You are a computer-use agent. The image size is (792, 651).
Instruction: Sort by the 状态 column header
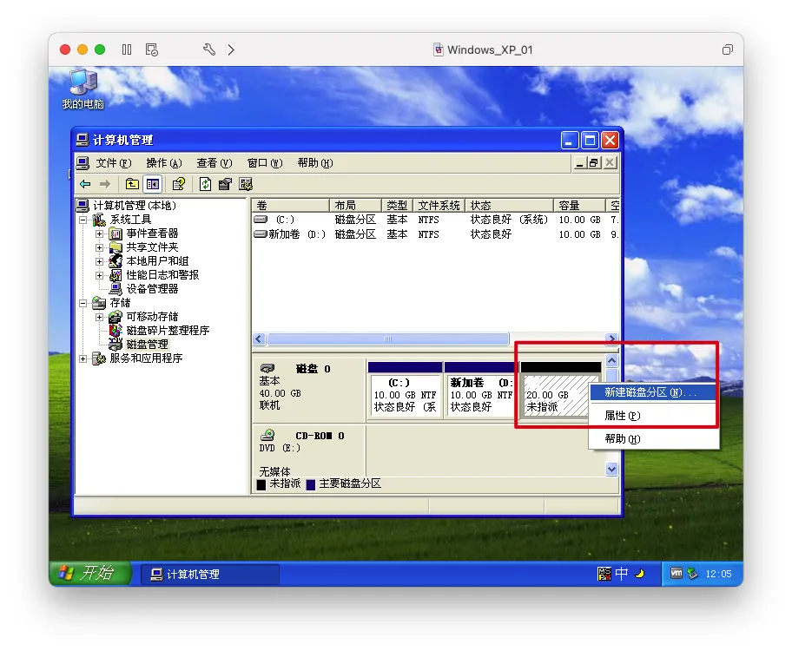(509, 206)
